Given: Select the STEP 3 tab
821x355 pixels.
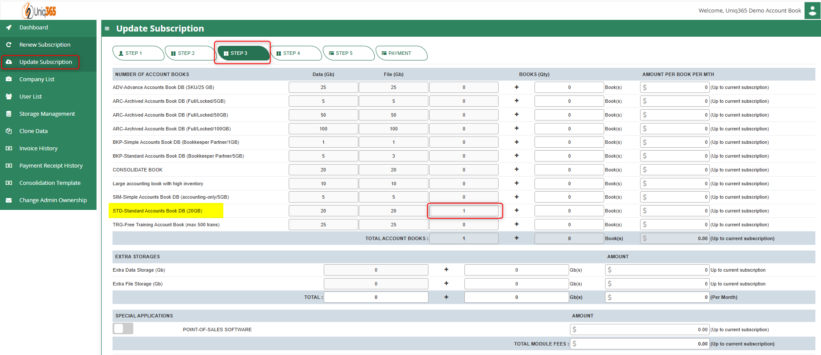Looking at the screenshot, I should (243, 53).
